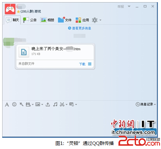Click the upload file icon

[48, 104]
